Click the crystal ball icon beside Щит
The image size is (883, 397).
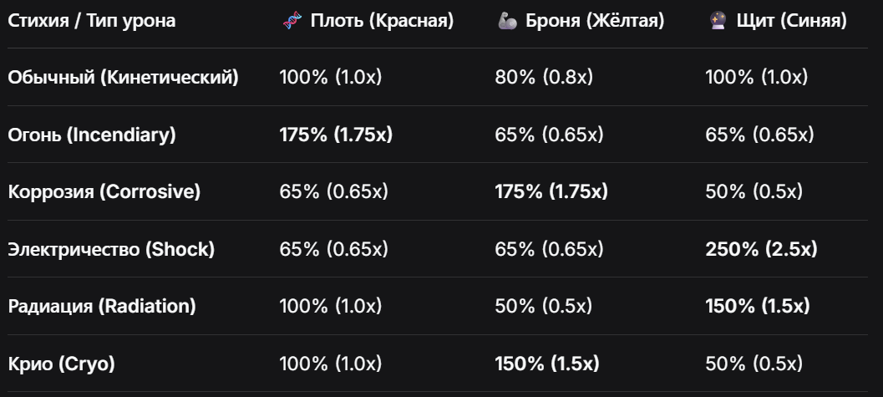click(x=718, y=21)
